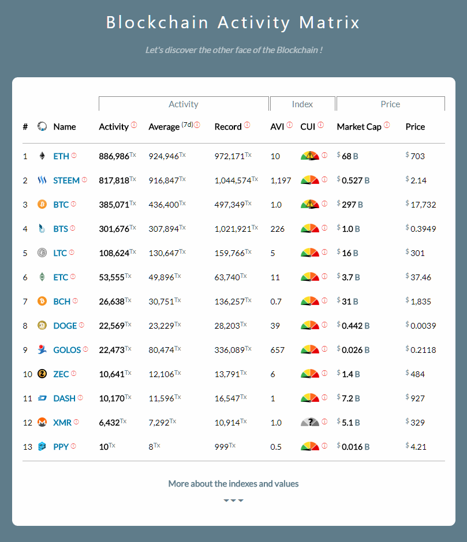Click BTC price 17,732

[x=421, y=204]
